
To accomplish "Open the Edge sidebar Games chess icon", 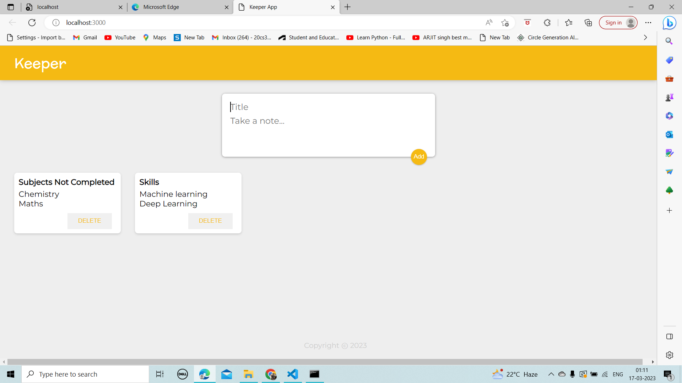I will (669, 97).
